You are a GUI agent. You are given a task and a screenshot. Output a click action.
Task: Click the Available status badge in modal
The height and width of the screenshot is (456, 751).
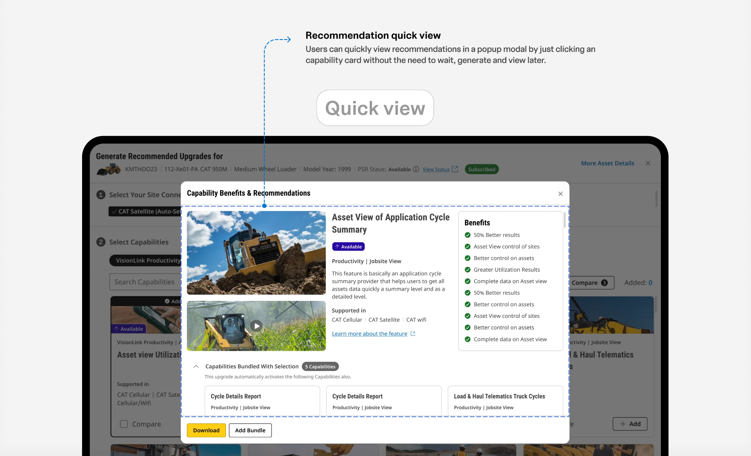coord(348,247)
